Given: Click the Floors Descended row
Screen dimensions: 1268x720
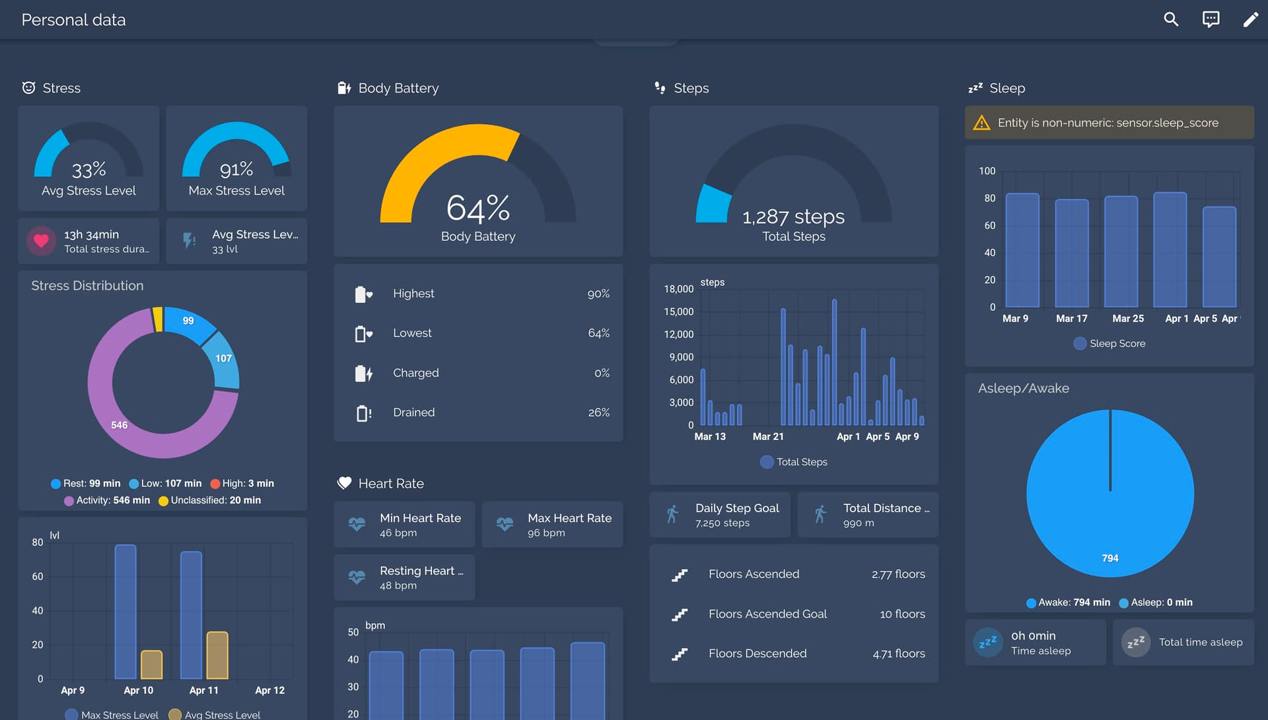Looking at the screenshot, I should [794, 653].
